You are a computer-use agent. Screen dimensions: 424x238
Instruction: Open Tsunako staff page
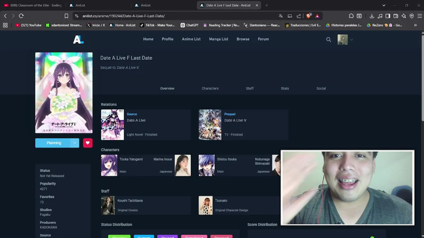221,201
